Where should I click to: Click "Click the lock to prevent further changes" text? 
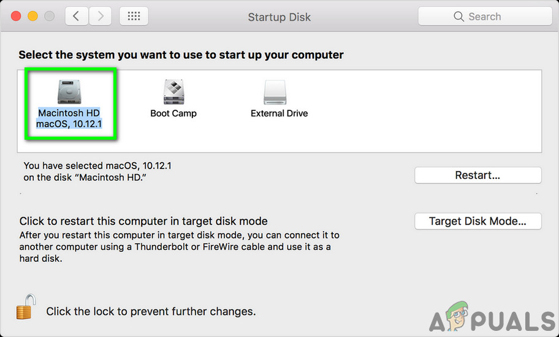[151, 311]
